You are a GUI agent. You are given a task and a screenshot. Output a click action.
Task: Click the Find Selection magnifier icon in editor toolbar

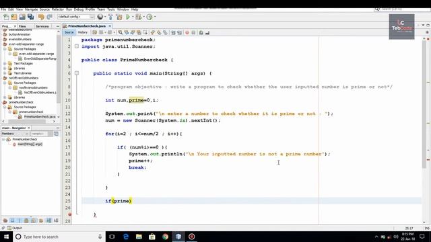click(121, 33)
